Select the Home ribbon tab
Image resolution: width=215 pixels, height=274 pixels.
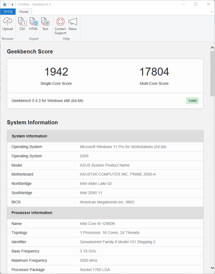pyautogui.click(x=24, y=12)
